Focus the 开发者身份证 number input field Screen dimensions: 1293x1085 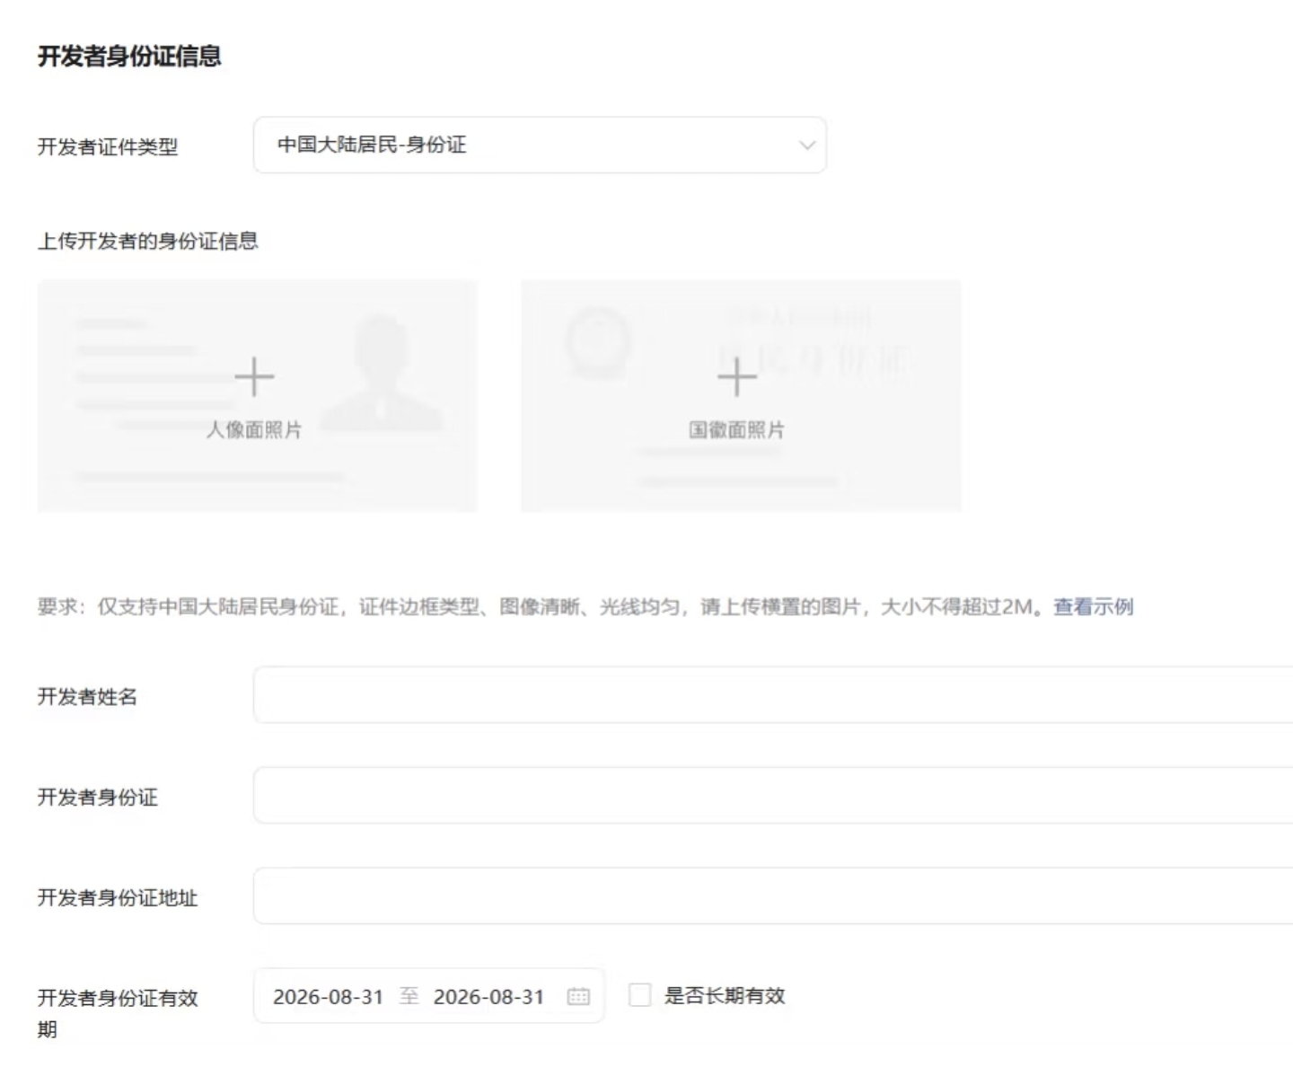pos(773,795)
